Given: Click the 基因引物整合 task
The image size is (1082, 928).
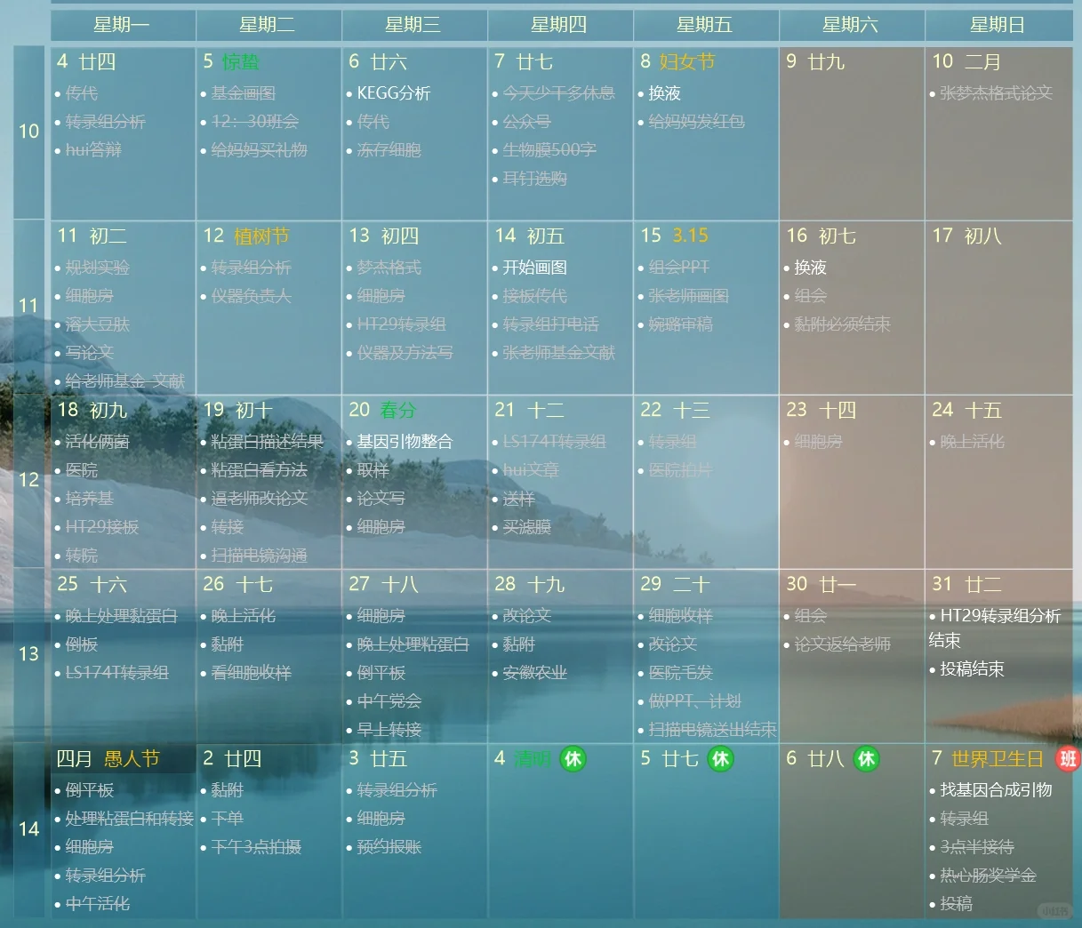Looking at the screenshot, I should pos(405,441).
